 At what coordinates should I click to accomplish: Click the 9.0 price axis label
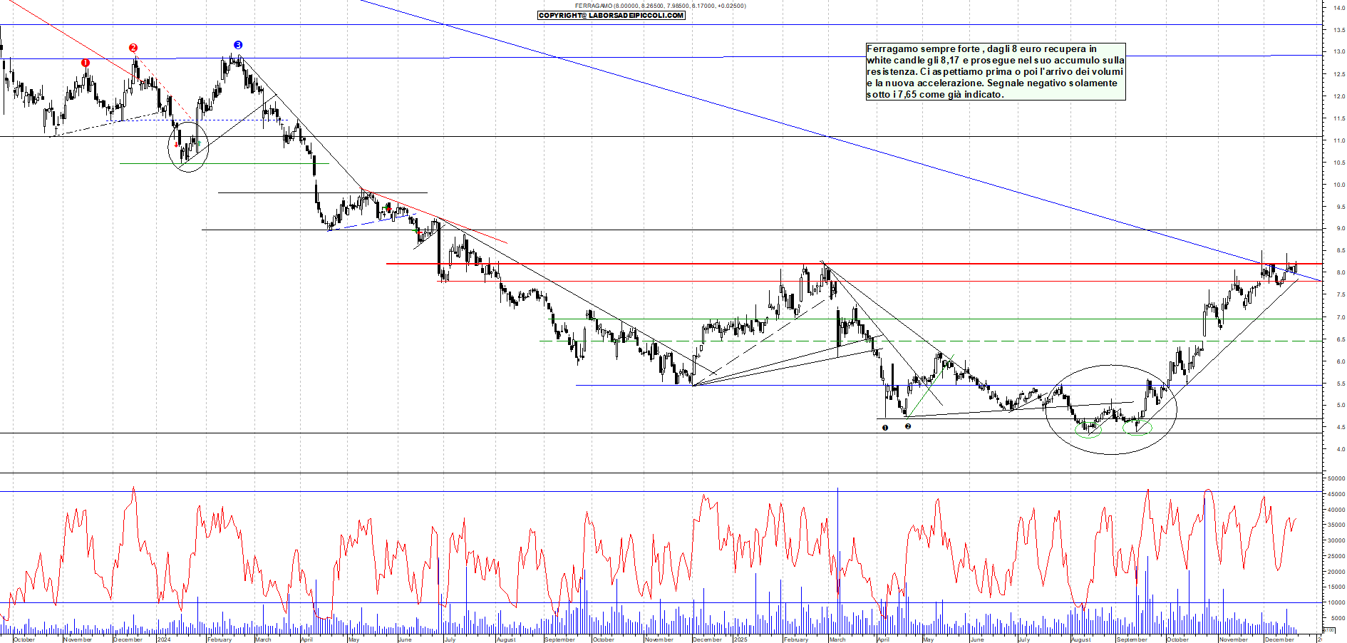coord(1336,229)
